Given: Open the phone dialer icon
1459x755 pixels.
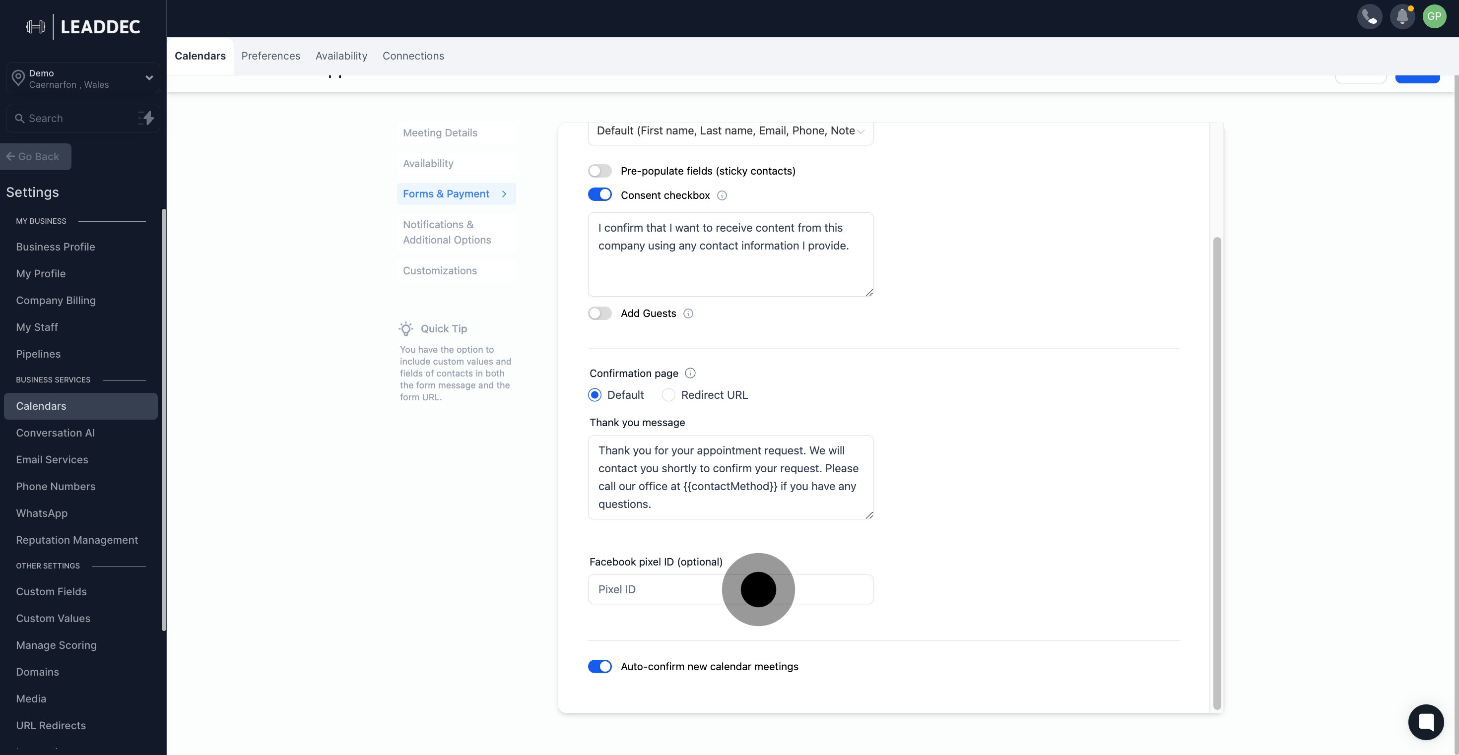Looking at the screenshot, I should [x=1370, y=16].
